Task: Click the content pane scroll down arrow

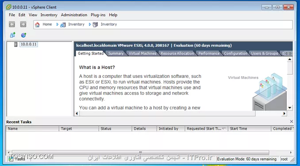Action: point(290,108)
